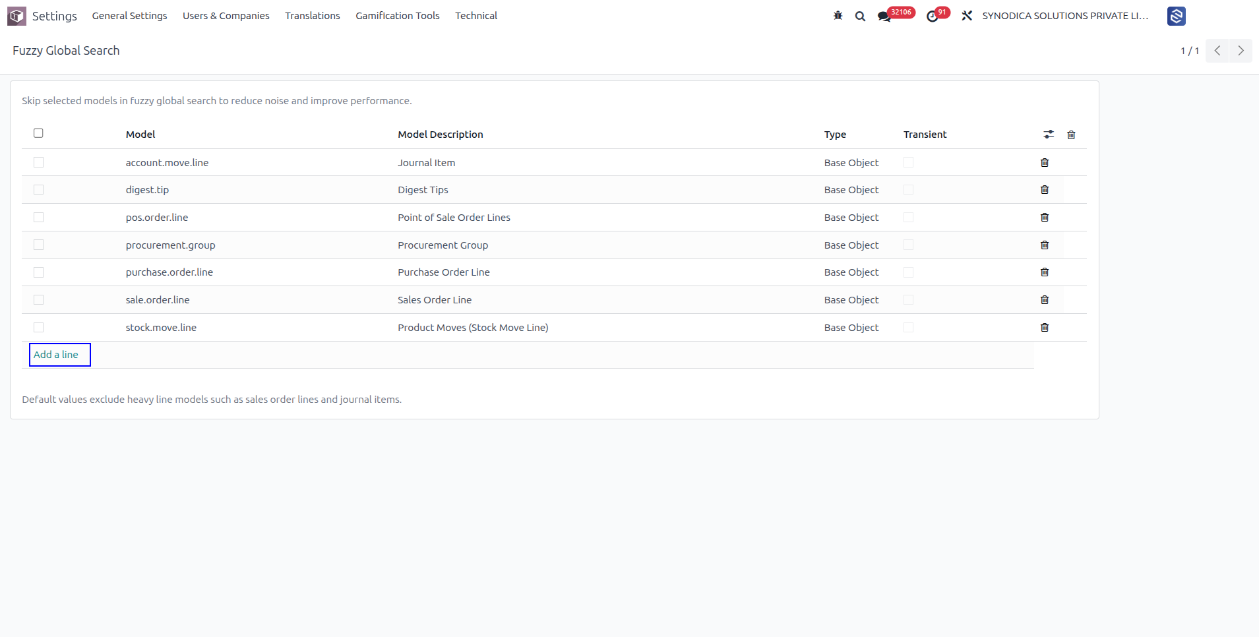Click Base Object type in stock.move.line row
The image size is (1259, 637).
tap(851, 328)
